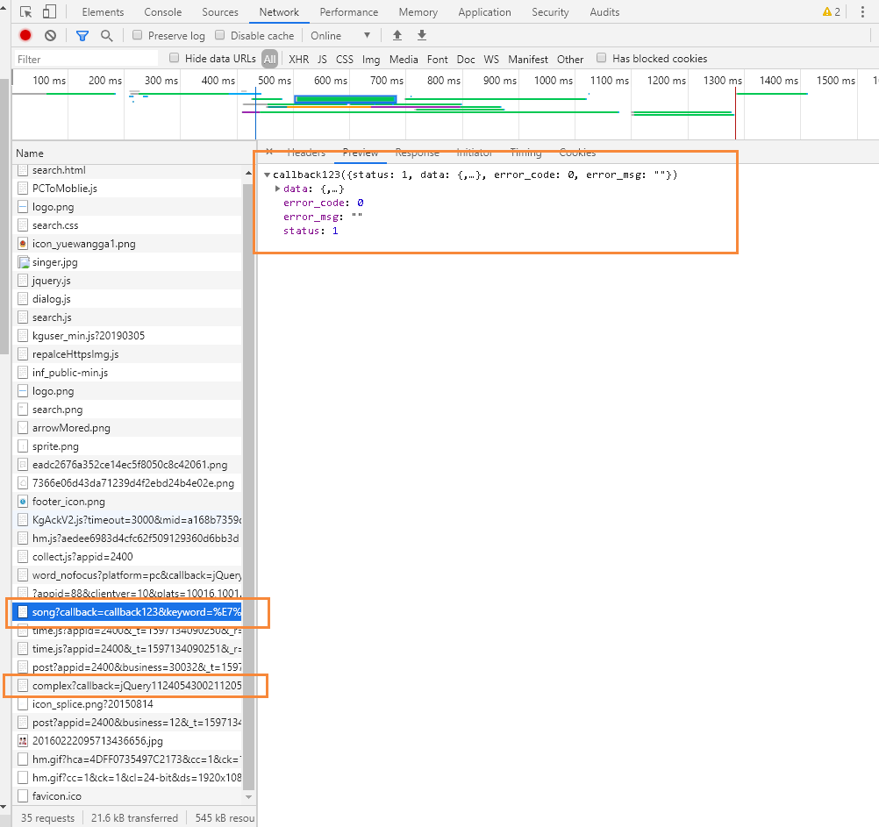Switch to Sources tab

click(x=220, y=11)
